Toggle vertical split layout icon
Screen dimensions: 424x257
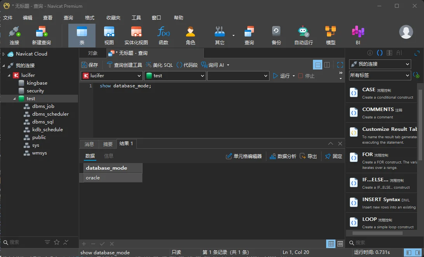pos(327,65)
